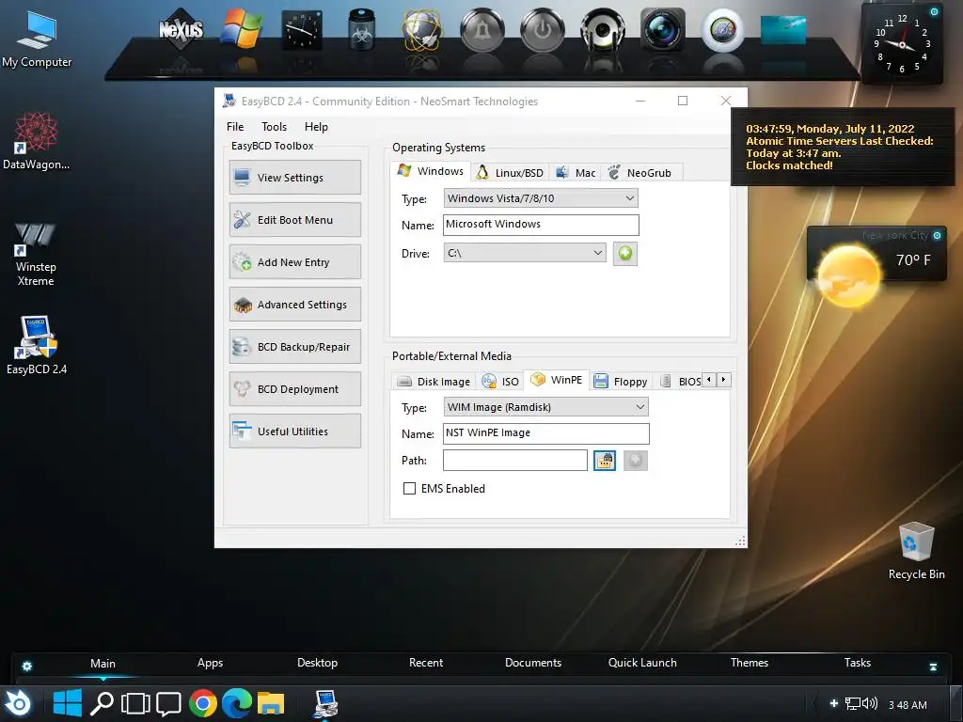
Task: Expand the Drive dropdown showing C:\
Action: [x=525, y=253]
